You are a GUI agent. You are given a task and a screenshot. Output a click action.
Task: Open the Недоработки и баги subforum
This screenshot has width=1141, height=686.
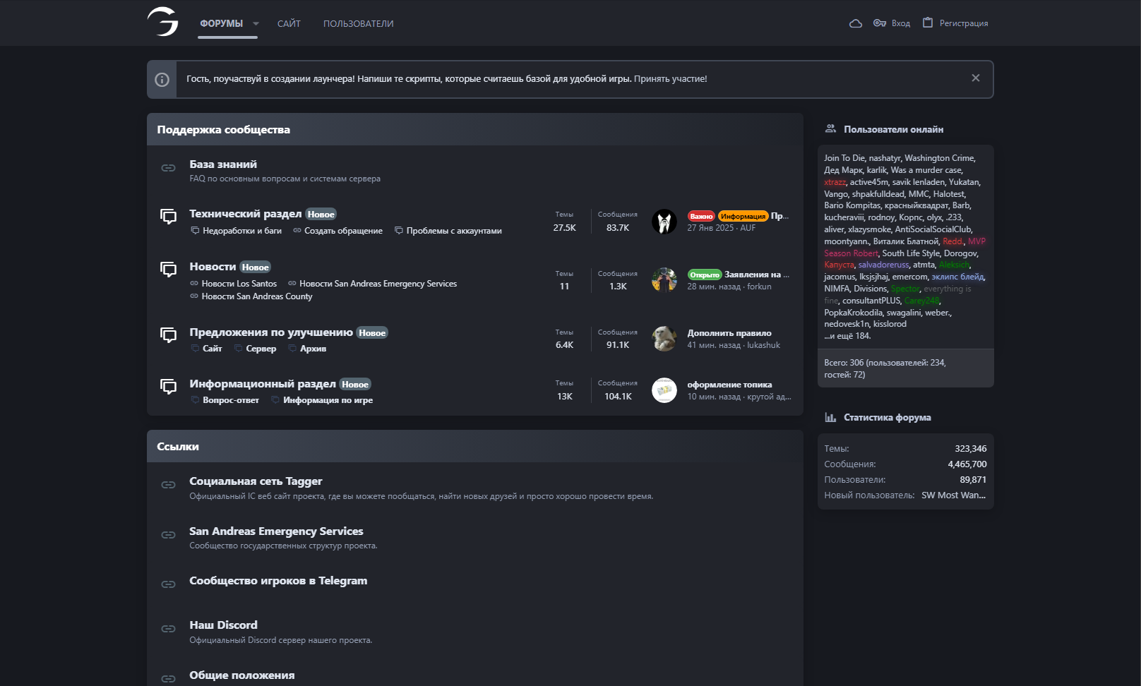(x=241, y=231)
